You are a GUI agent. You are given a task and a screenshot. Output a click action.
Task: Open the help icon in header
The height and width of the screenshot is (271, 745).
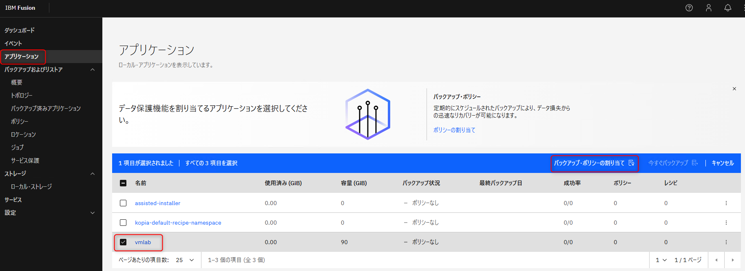(689, 8)
